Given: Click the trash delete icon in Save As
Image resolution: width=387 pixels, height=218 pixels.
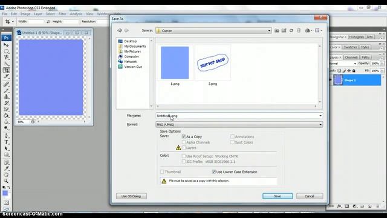Looking at the screenshot, I should pyautogui.click(x=299, y=30).
